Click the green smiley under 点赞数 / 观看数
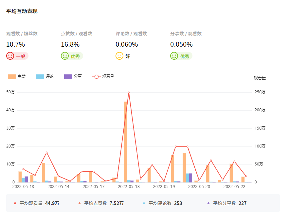Image resolution: width=288 pixels, height=218 pixels. pos(65,56)
